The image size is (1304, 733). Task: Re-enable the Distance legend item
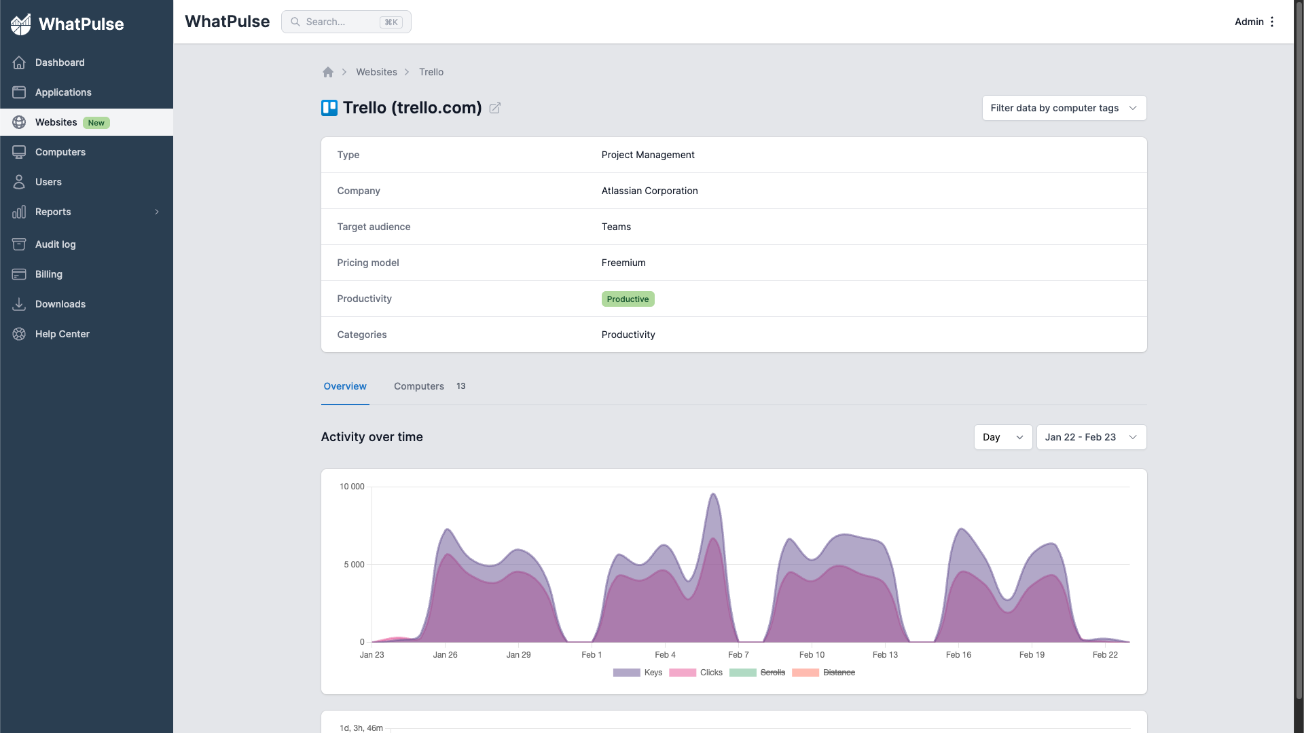click(x=839, y=673)
